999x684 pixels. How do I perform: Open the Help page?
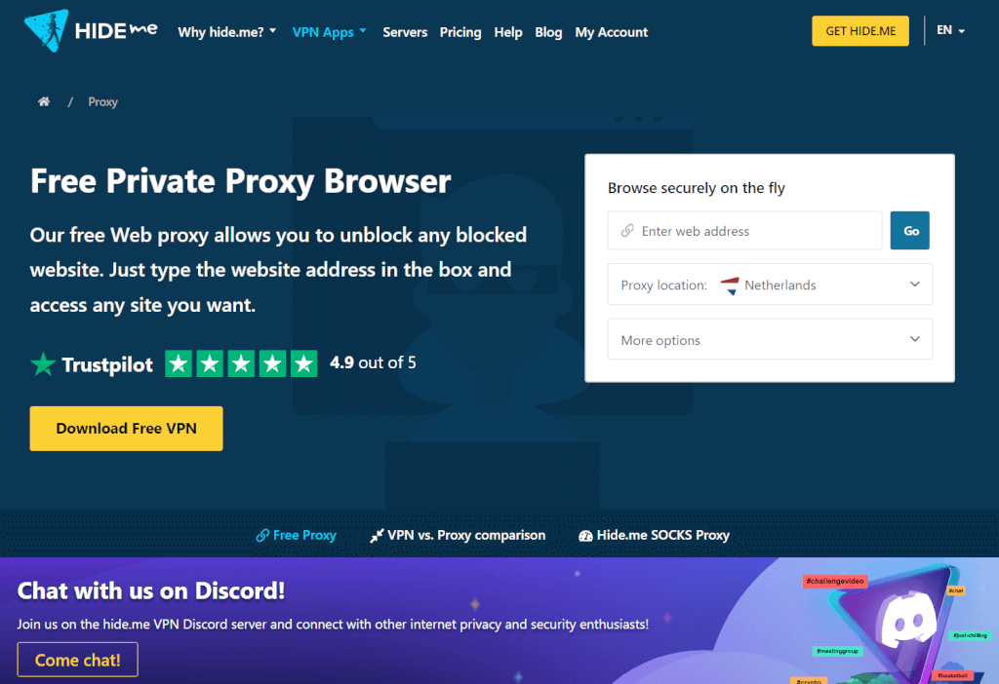point(507,32)
